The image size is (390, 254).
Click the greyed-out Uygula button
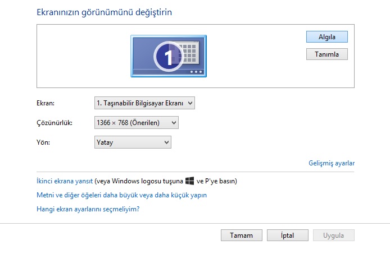[x=334, y=235]
